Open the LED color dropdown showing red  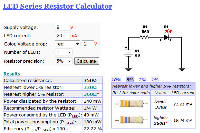[67, 44]
